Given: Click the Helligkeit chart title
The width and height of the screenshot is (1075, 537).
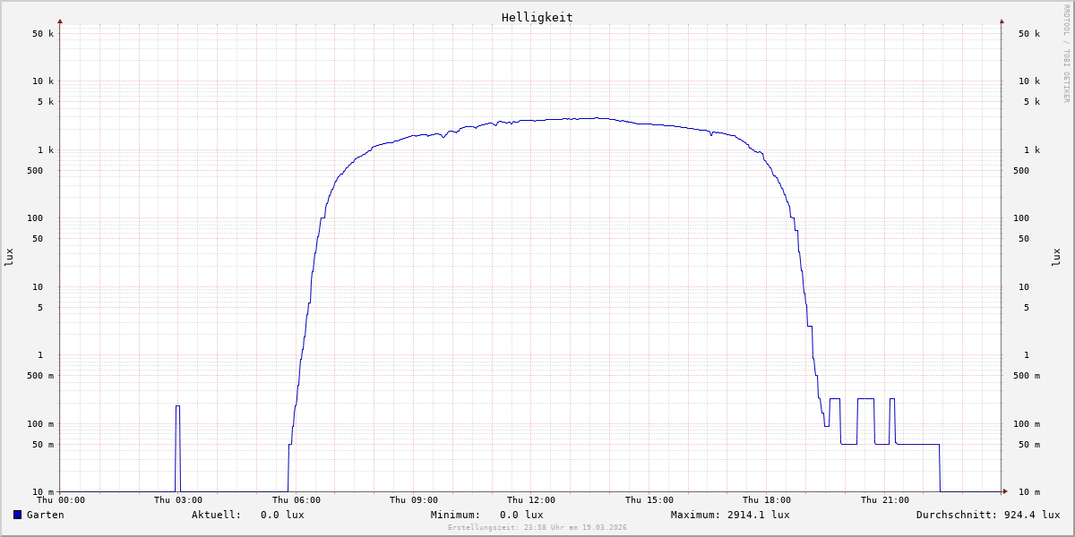Looking at the screenshot, I should tap(537, 17).
